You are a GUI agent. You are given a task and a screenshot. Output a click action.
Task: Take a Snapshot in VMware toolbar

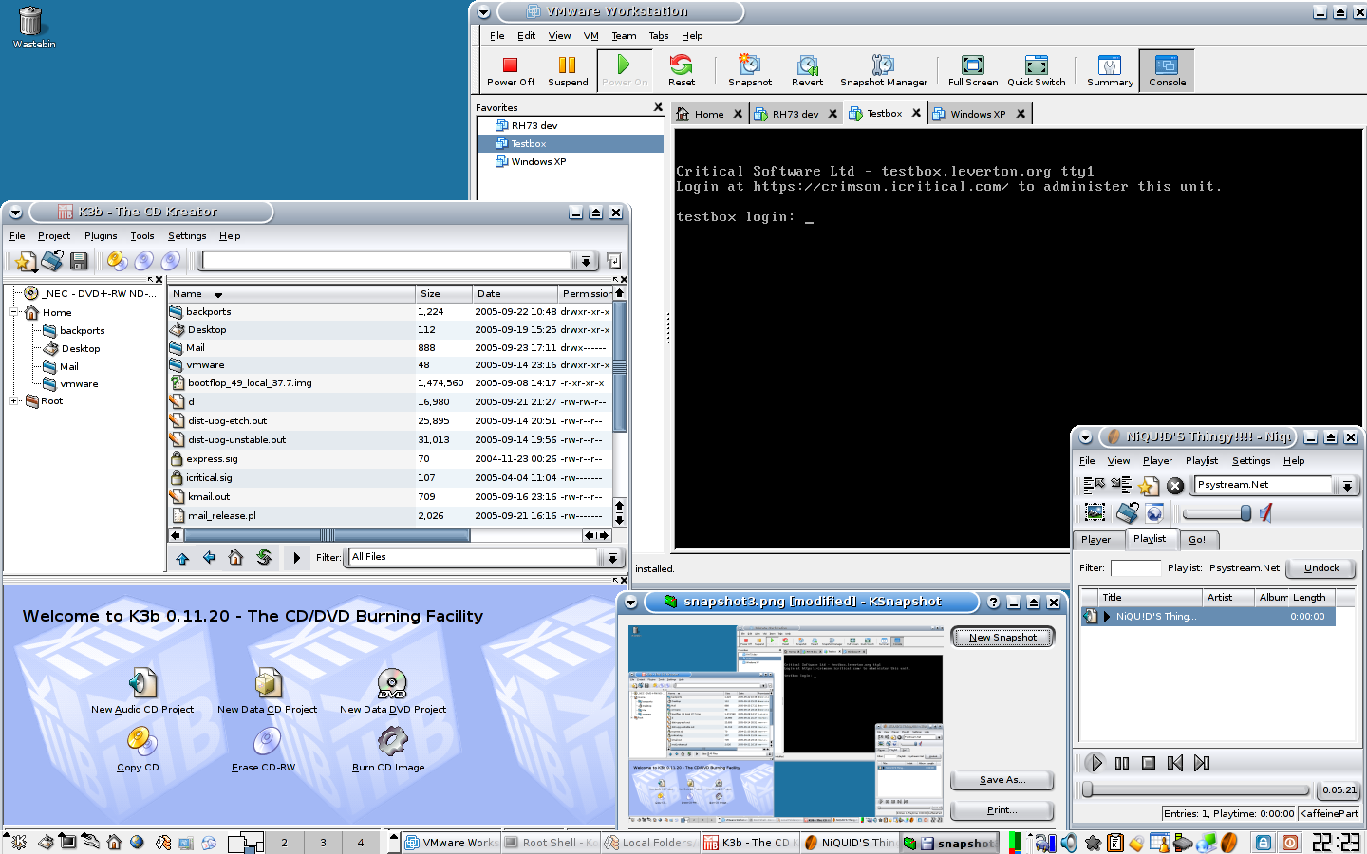[750, 71]
